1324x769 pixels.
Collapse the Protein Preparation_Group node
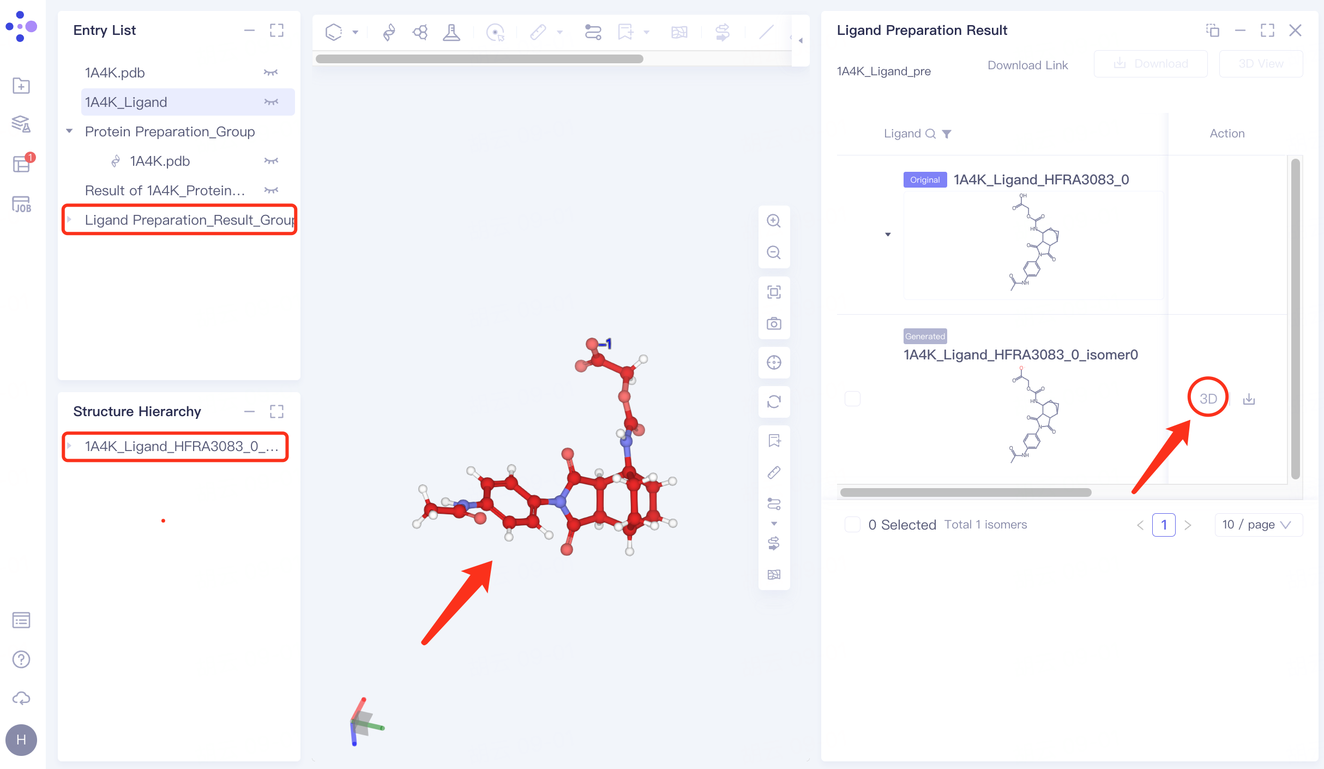(69, 131)
